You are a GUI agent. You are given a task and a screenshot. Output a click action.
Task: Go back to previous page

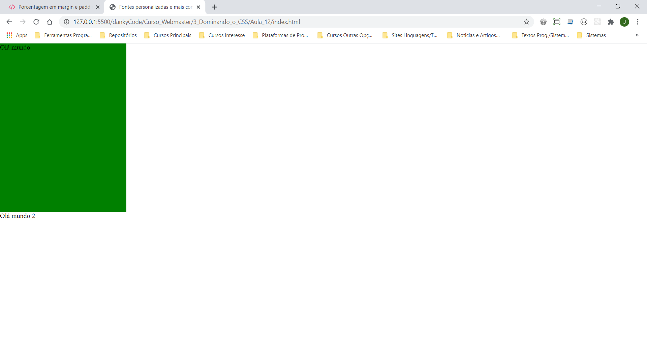[x=9, y=22]
